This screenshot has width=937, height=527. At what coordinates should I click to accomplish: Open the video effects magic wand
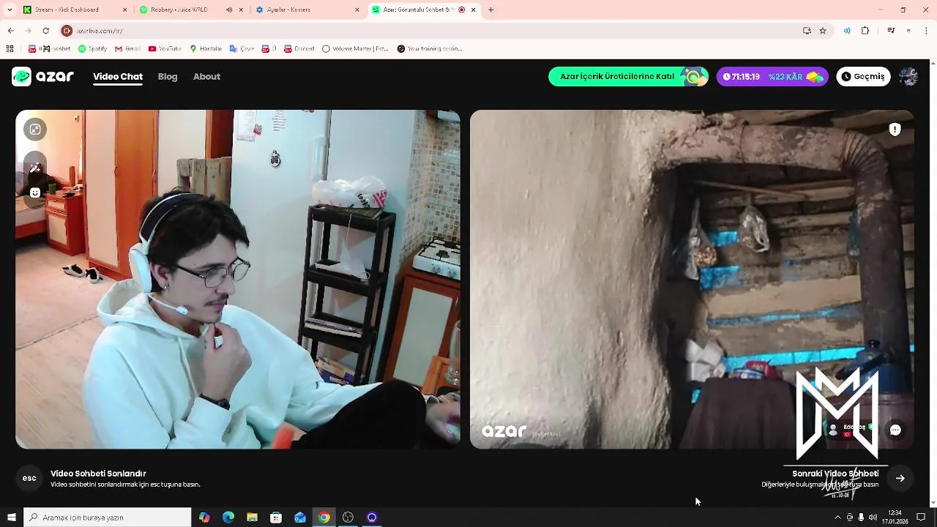point(35,168)
